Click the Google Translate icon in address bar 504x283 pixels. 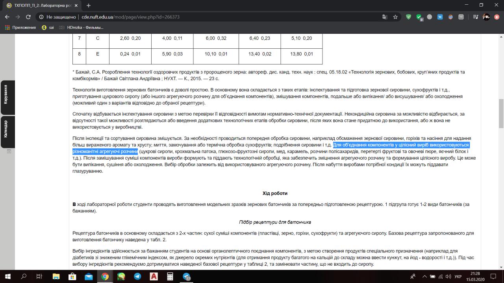[x=385, y=17]
